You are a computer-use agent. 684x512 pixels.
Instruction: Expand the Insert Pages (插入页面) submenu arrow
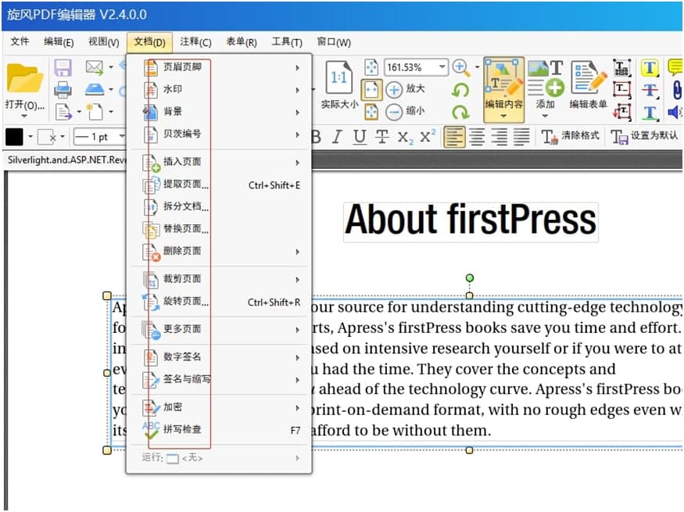click(x=298, y=163)
